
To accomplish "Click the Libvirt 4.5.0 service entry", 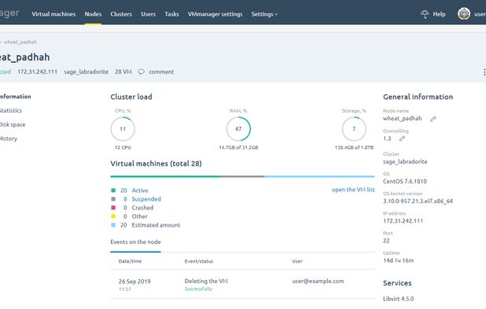I will click(x=398, y=299).
